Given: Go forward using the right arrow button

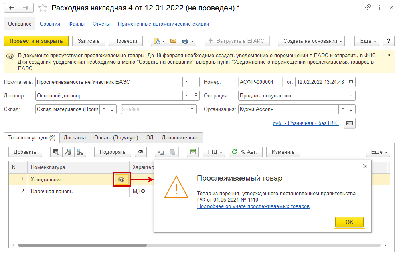Looking at the screenshot, I should point(26,8).
